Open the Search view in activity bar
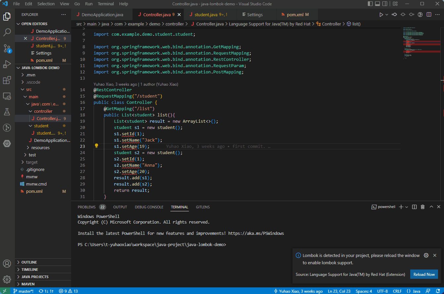 coord(7,32)
